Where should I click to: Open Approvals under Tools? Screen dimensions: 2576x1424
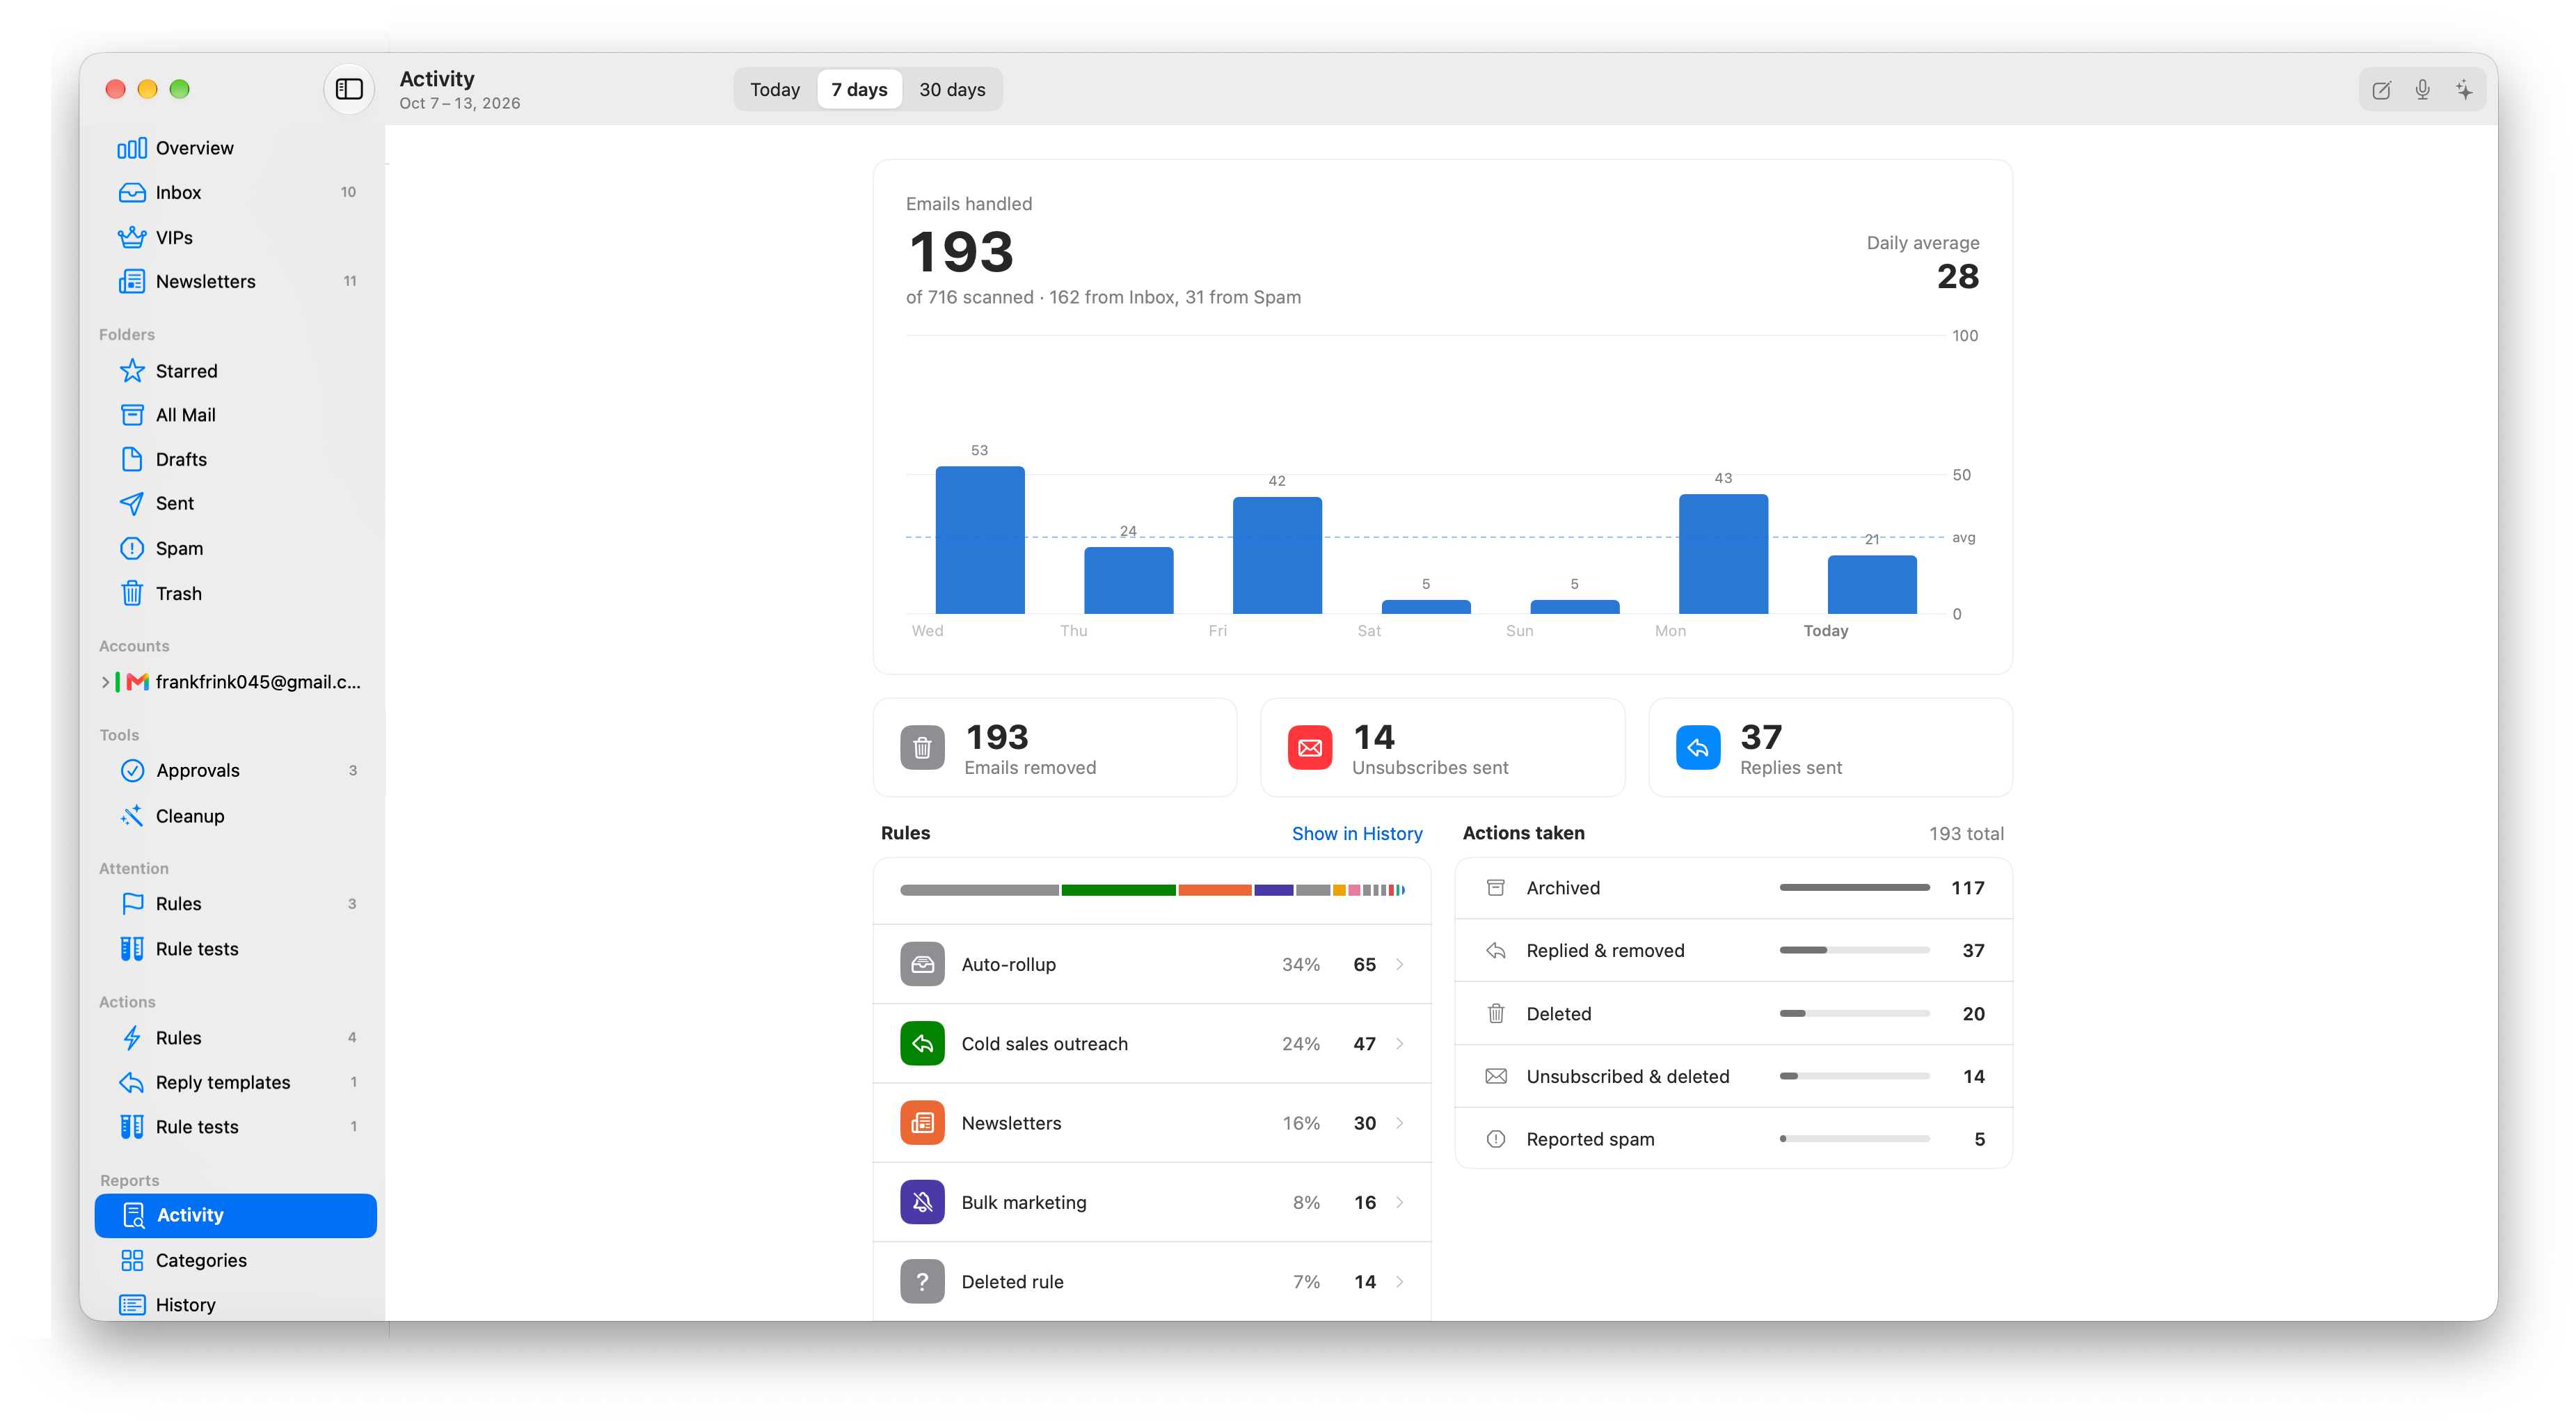pos(236,770)
